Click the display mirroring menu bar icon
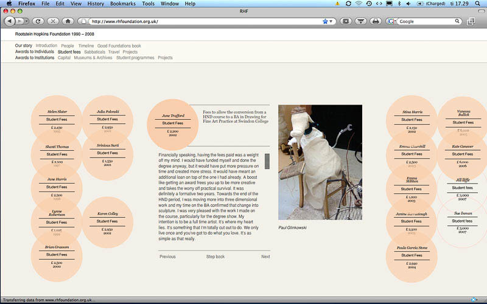 [389, 4]
